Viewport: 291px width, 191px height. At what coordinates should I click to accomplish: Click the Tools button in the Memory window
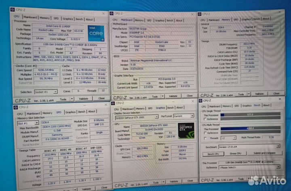241,94
